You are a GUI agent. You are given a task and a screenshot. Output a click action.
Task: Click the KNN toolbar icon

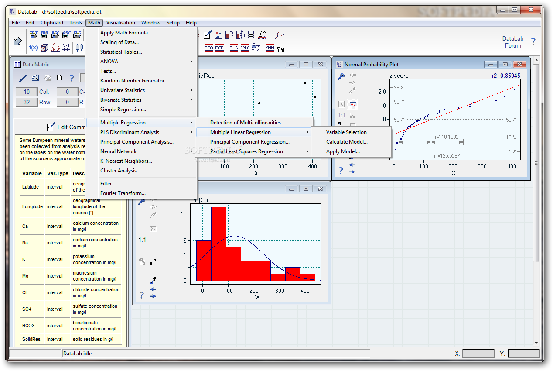[270, 48]
